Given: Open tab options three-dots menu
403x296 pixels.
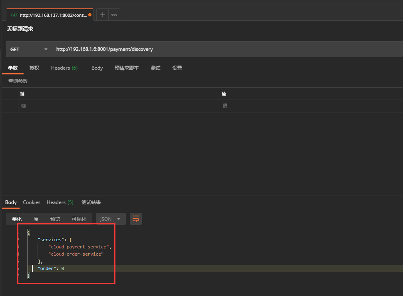Looking at the screenshot, I should (114, 15).
